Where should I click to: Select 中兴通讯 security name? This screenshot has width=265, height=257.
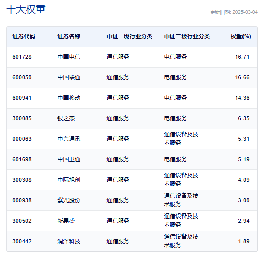point(69,139)
